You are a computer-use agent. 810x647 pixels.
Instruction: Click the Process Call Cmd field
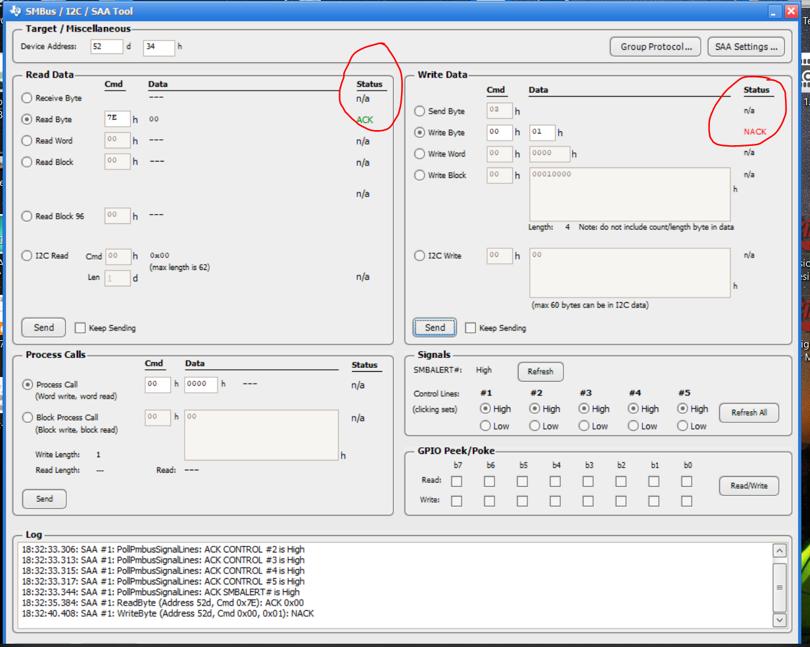pos(158,384)
